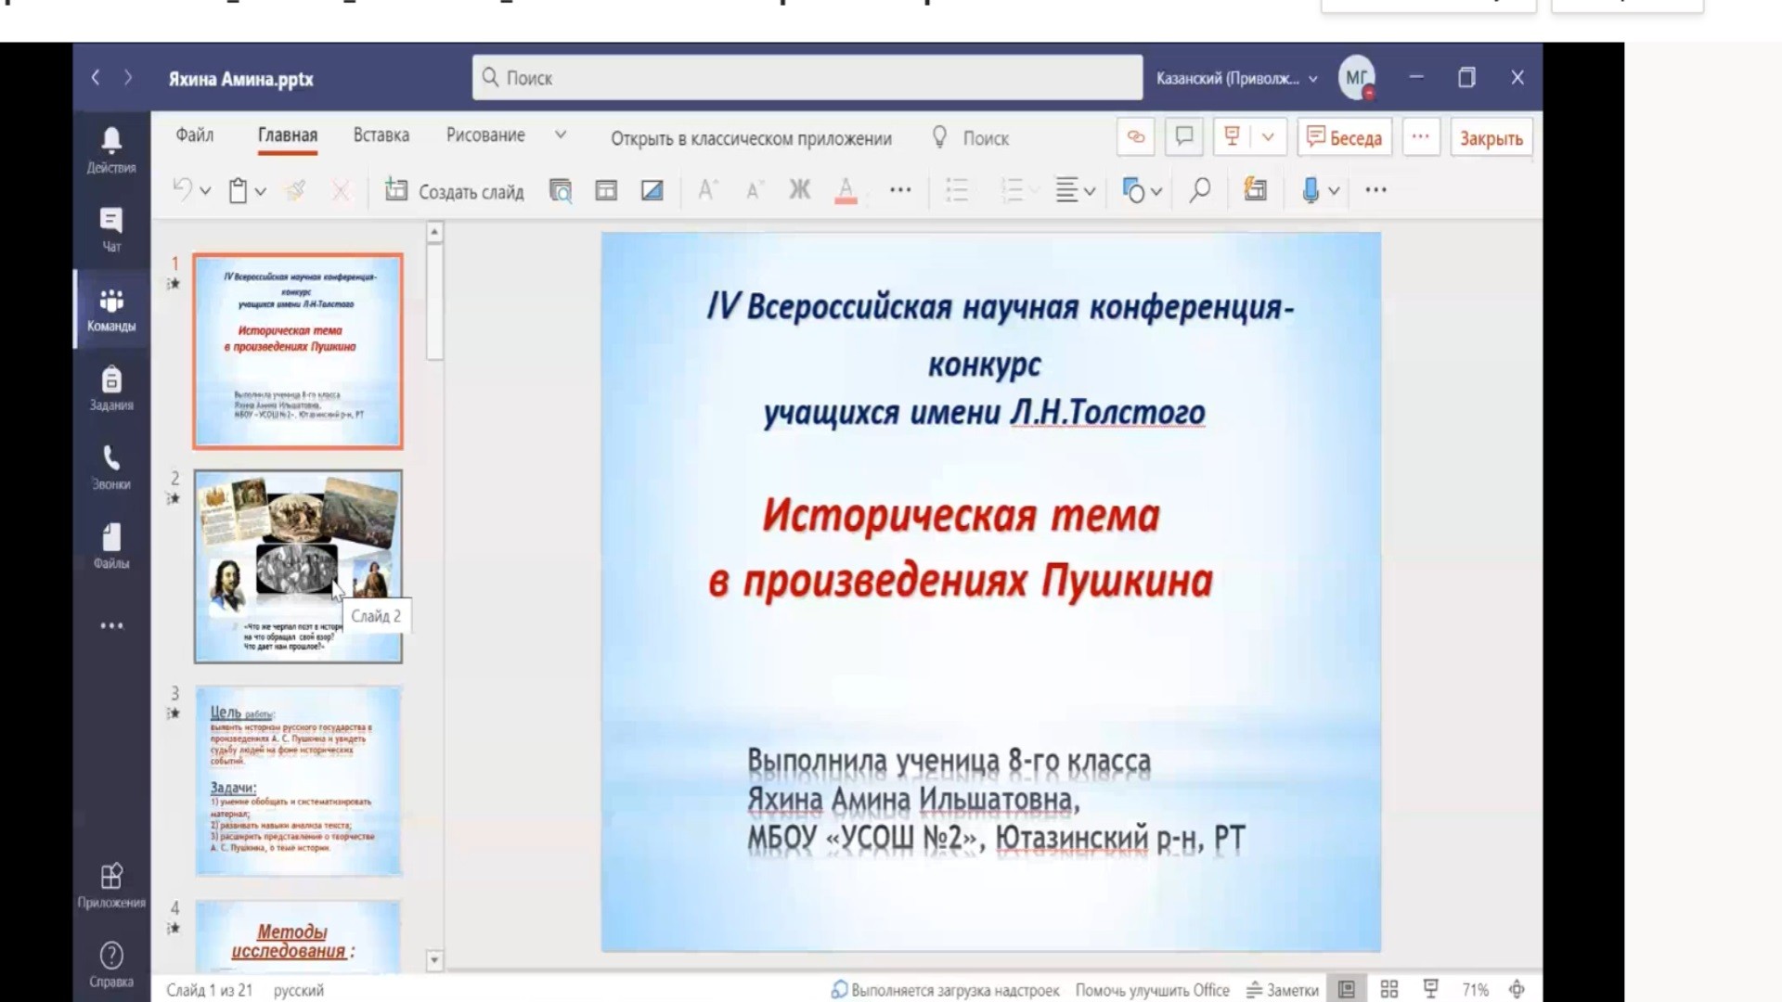Viewport: 1782px width, 1002px height.
Task: Click the Bold Ж formatting icon
Action: coord(799,190)
